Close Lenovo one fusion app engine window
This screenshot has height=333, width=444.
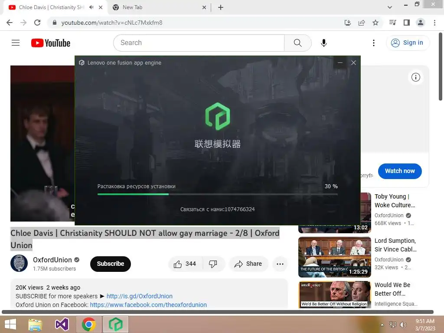tap(353, 62)
